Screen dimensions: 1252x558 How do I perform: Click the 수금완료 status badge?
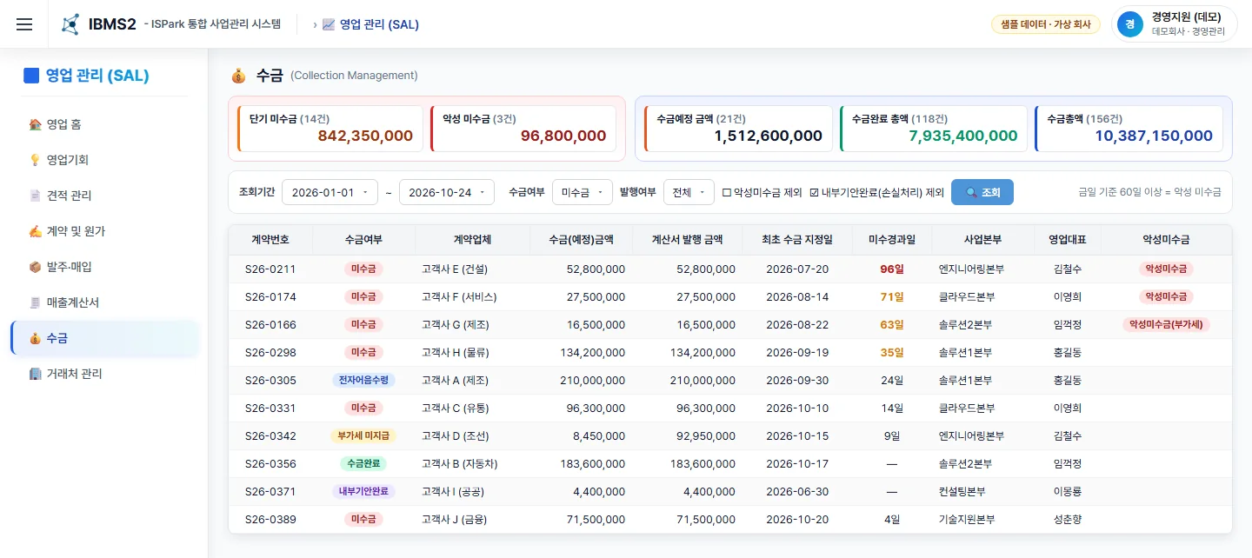(363, 464)
